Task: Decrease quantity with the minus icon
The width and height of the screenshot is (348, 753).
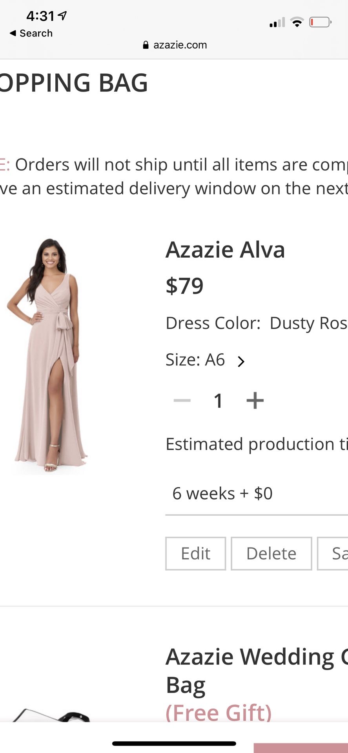Action: (182, 400)
